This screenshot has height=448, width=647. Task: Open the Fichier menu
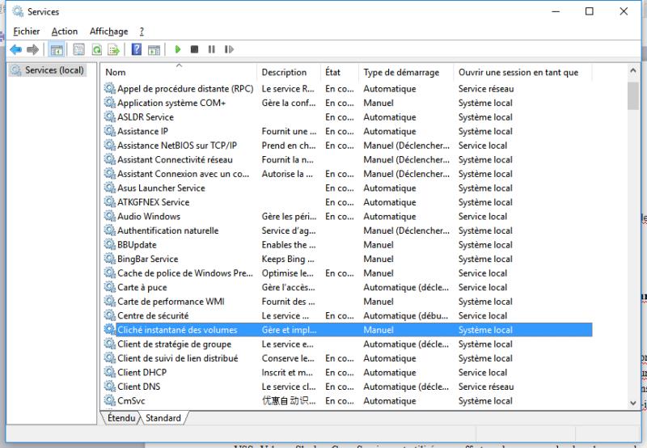(27, 32)
